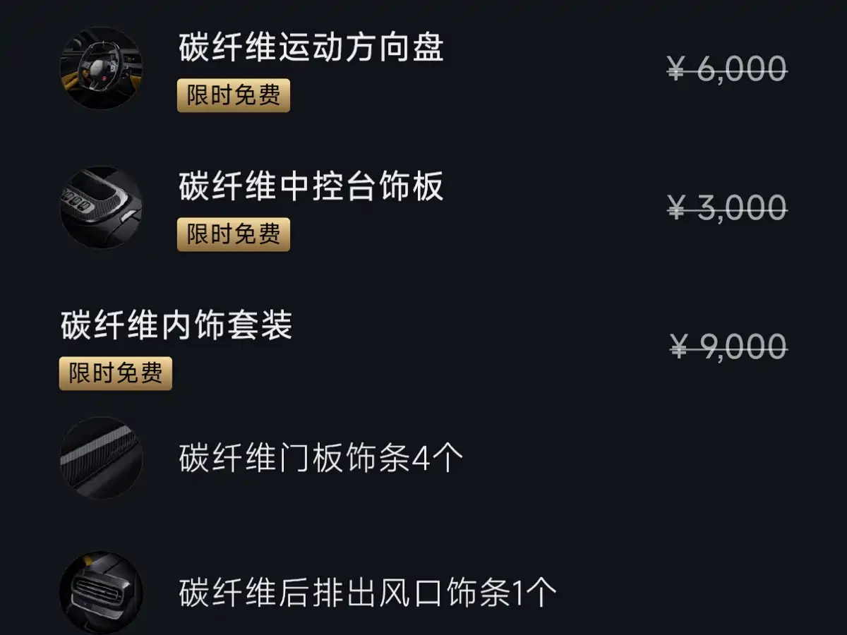Click the yen symbol before 9,000
This screenshot has width=847, height=635.
pos(678,346)
